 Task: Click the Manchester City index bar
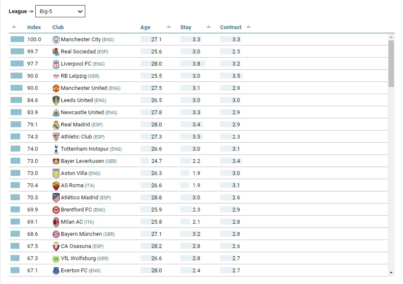point(17,39)
